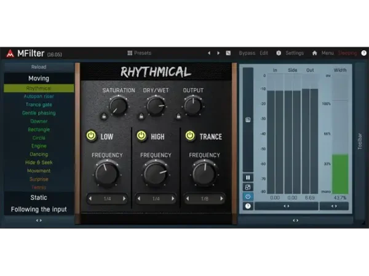Click the resize corner grip icon

[x=364, y=224]
